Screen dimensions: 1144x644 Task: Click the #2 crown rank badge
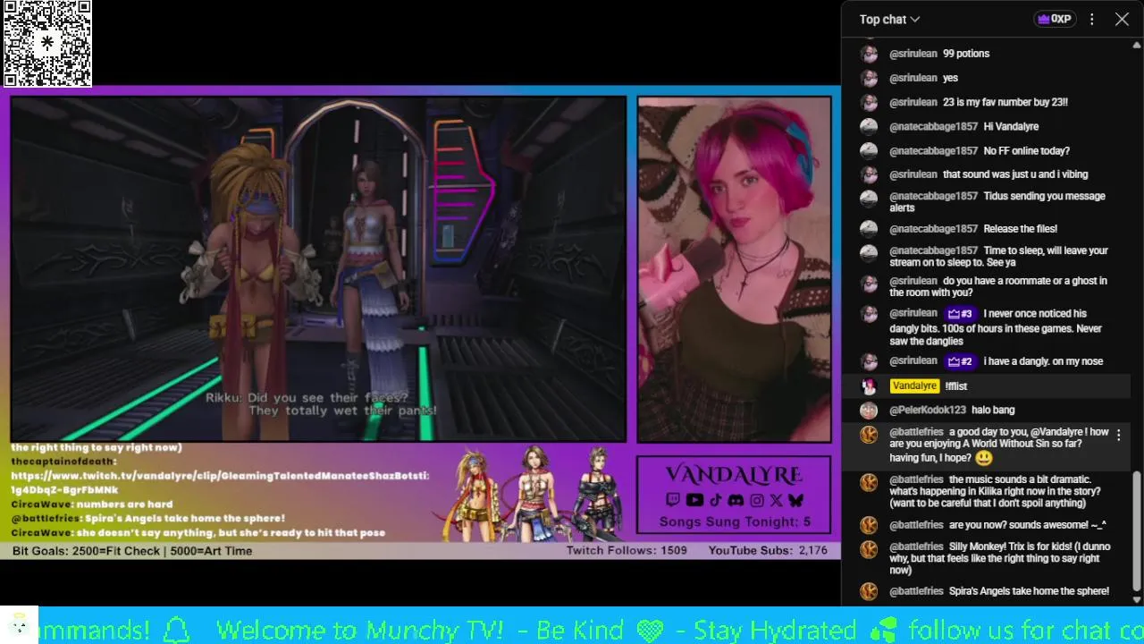pyautogui.click(x=960, y=361)
